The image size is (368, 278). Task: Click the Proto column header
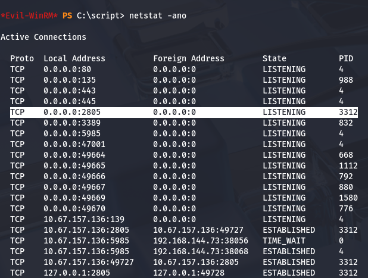tap(22, 58)
